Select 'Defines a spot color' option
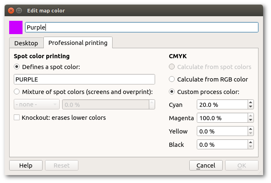271x183 pixels. (17, 67)
